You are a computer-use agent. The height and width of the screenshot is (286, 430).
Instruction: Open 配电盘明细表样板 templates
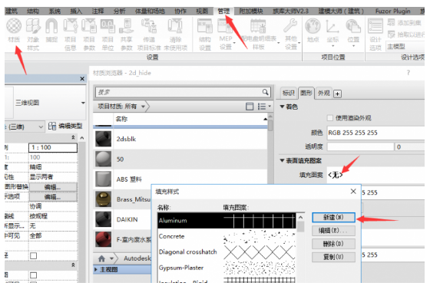259,34
